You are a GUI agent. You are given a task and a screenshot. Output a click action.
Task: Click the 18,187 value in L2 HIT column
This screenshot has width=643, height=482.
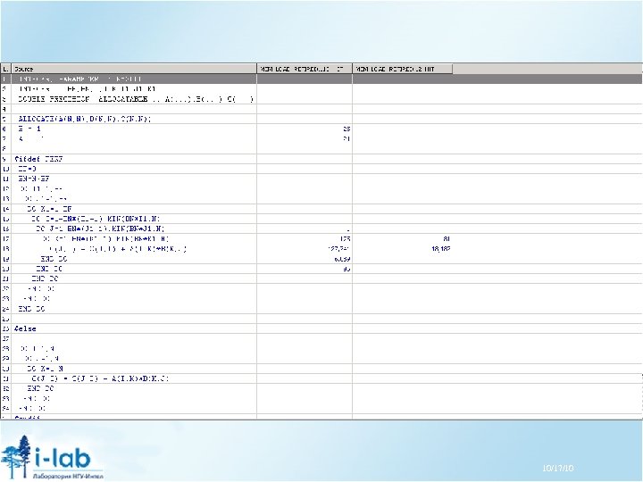click(441, 249)
